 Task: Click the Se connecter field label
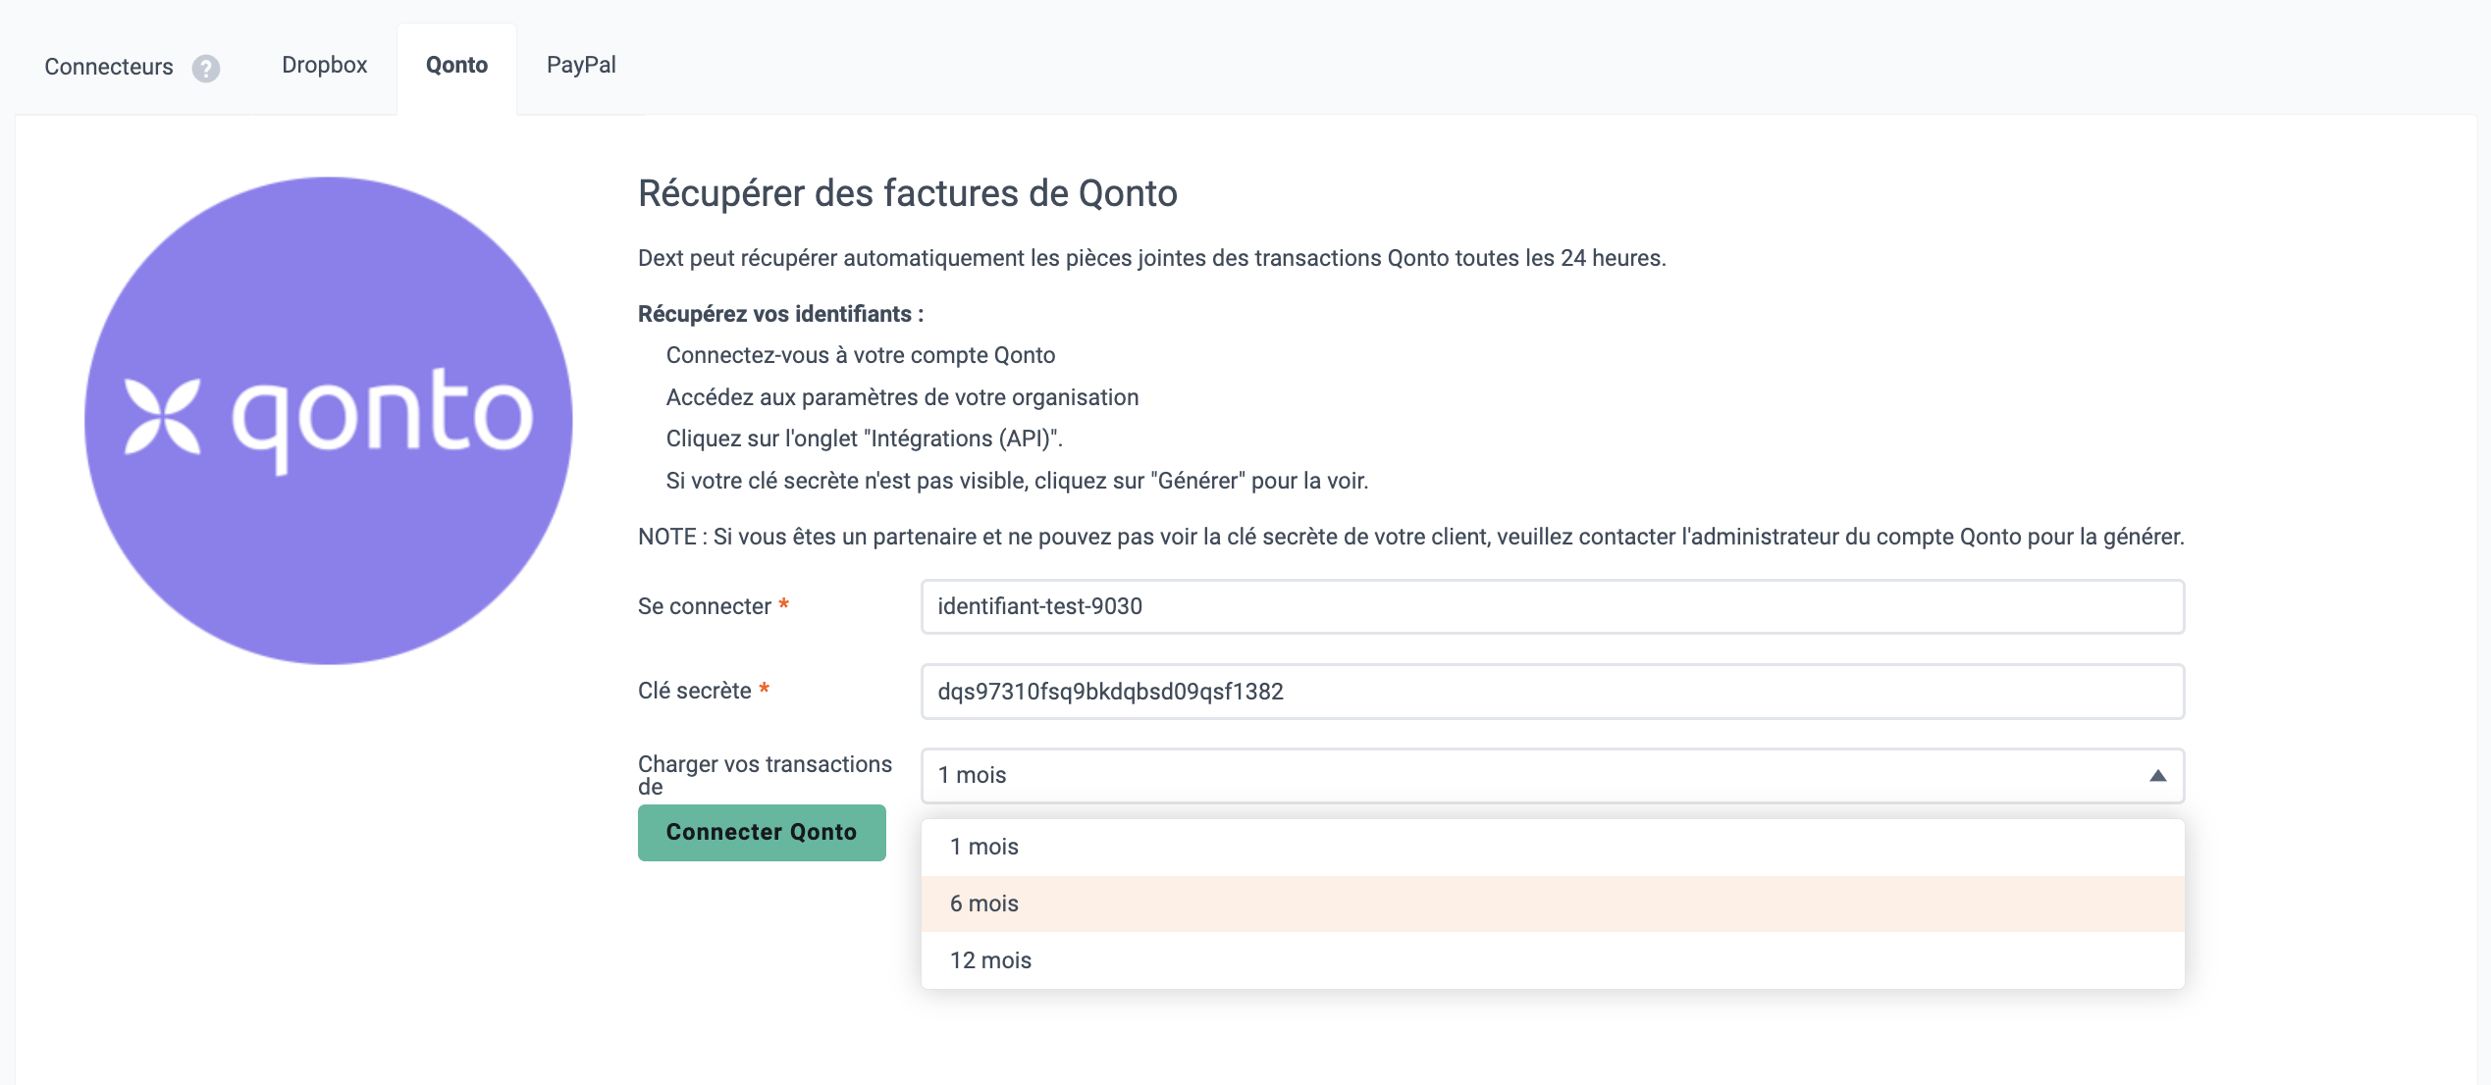tap(714, 606)
